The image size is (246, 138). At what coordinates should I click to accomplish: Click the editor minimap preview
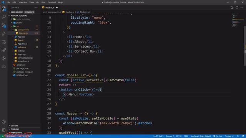[x=238, y=20]
